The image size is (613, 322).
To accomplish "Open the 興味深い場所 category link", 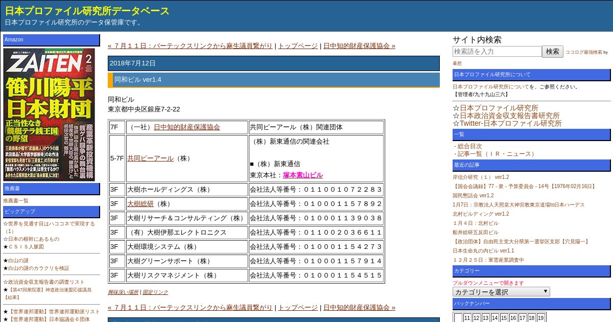I will click(x=123, y=292).
